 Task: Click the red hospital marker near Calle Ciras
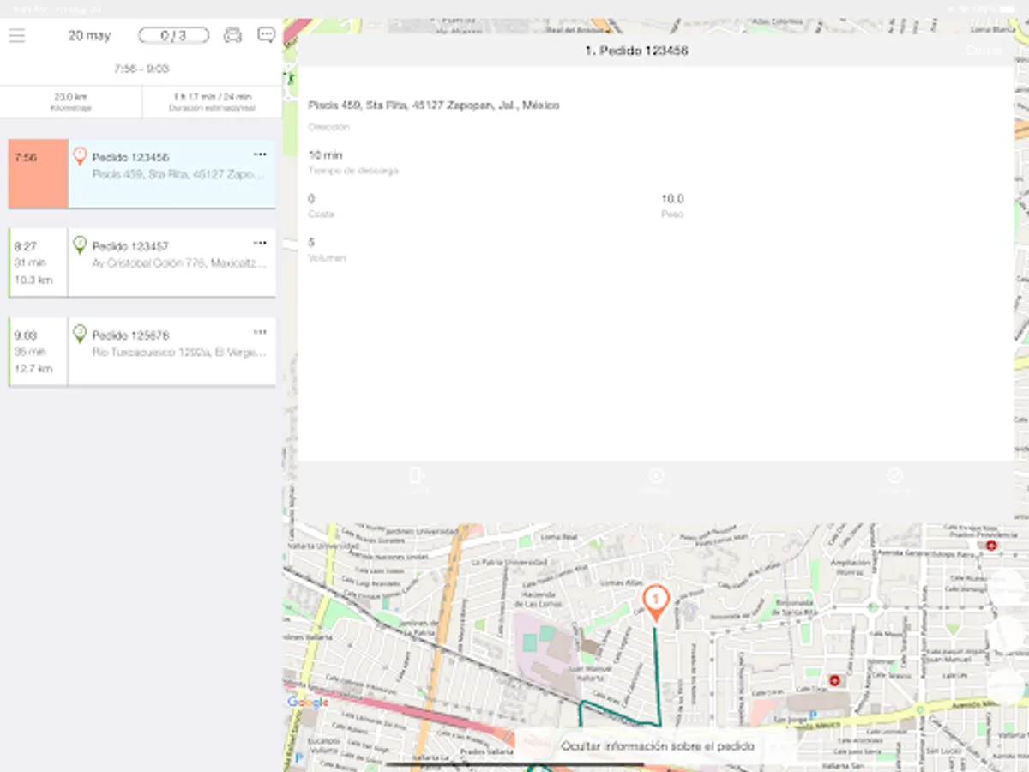pyautogui.click(x=833, y=680)
